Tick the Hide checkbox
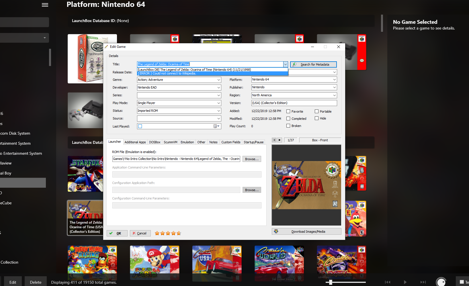The height and width of the screenshot is (286, 469). (317, 118)
